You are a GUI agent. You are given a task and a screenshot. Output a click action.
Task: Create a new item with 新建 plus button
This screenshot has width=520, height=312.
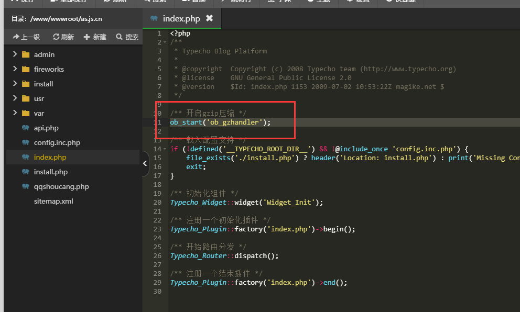click(95, 37)
